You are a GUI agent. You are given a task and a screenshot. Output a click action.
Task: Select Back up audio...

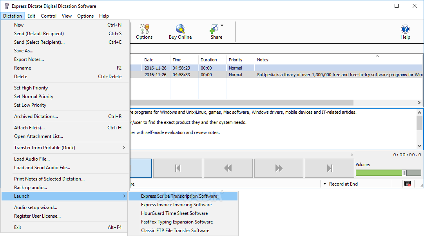[65, 188]
